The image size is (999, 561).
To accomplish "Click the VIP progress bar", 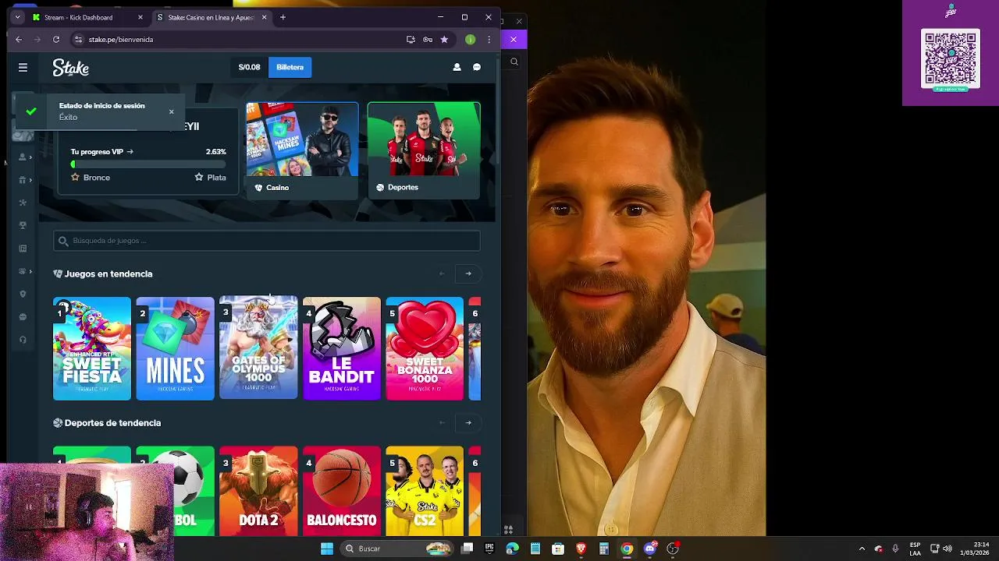I will (148, 164).
